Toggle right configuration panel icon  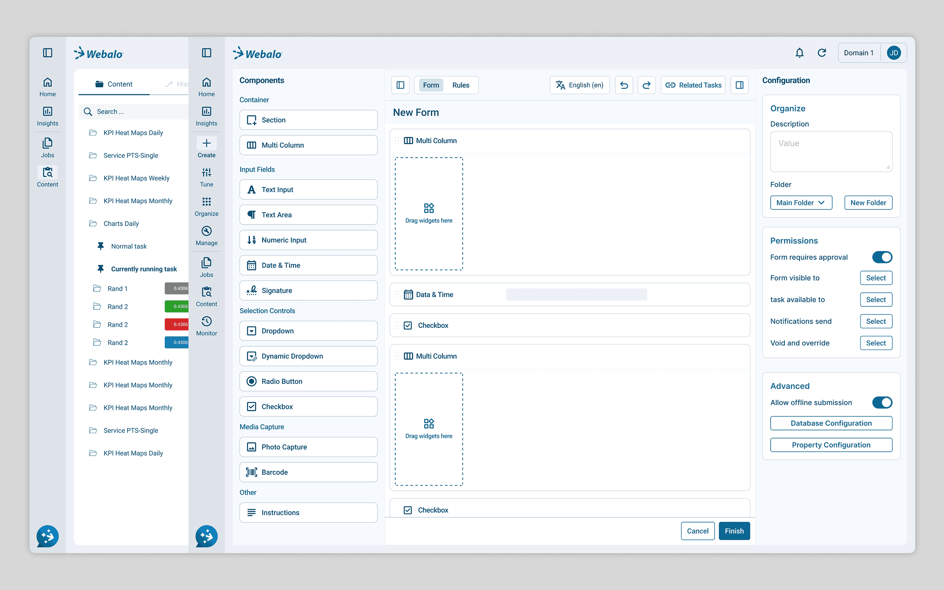pyautogui.click(x=739, y=85)
